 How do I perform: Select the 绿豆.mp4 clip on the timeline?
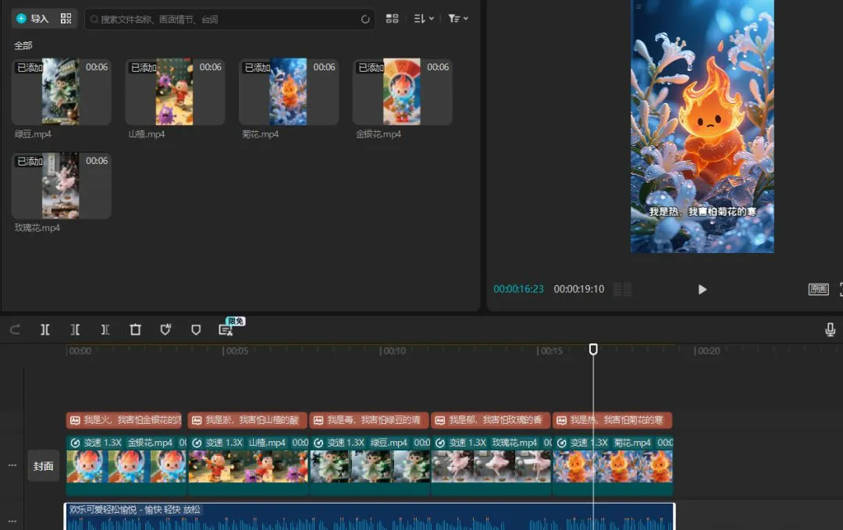tap(370, 465)
